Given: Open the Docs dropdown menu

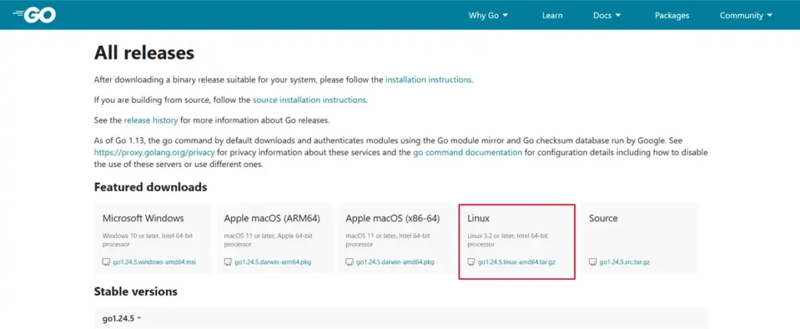Looking at the screenshot, I should click(607, 16).
